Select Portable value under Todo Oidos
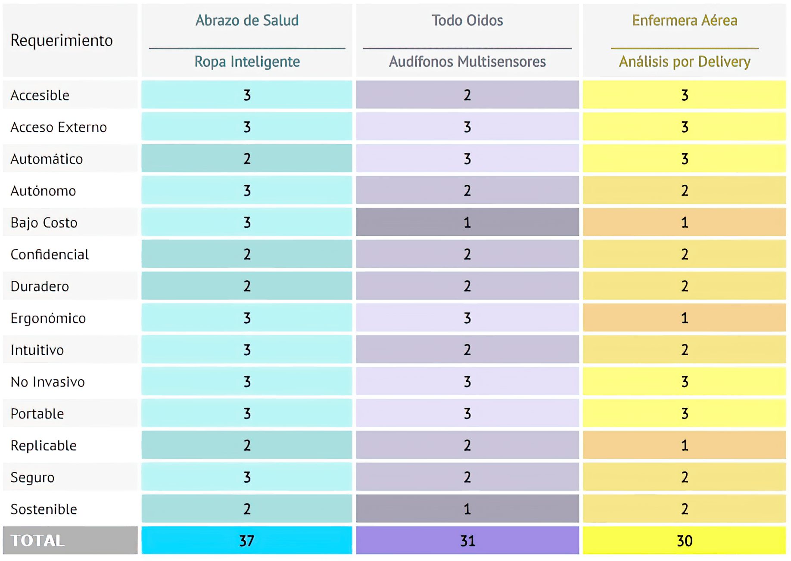This screenshot has width=791, height=561. [467, 413]
